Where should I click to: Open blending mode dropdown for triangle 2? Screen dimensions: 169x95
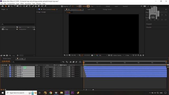point(39,67)
